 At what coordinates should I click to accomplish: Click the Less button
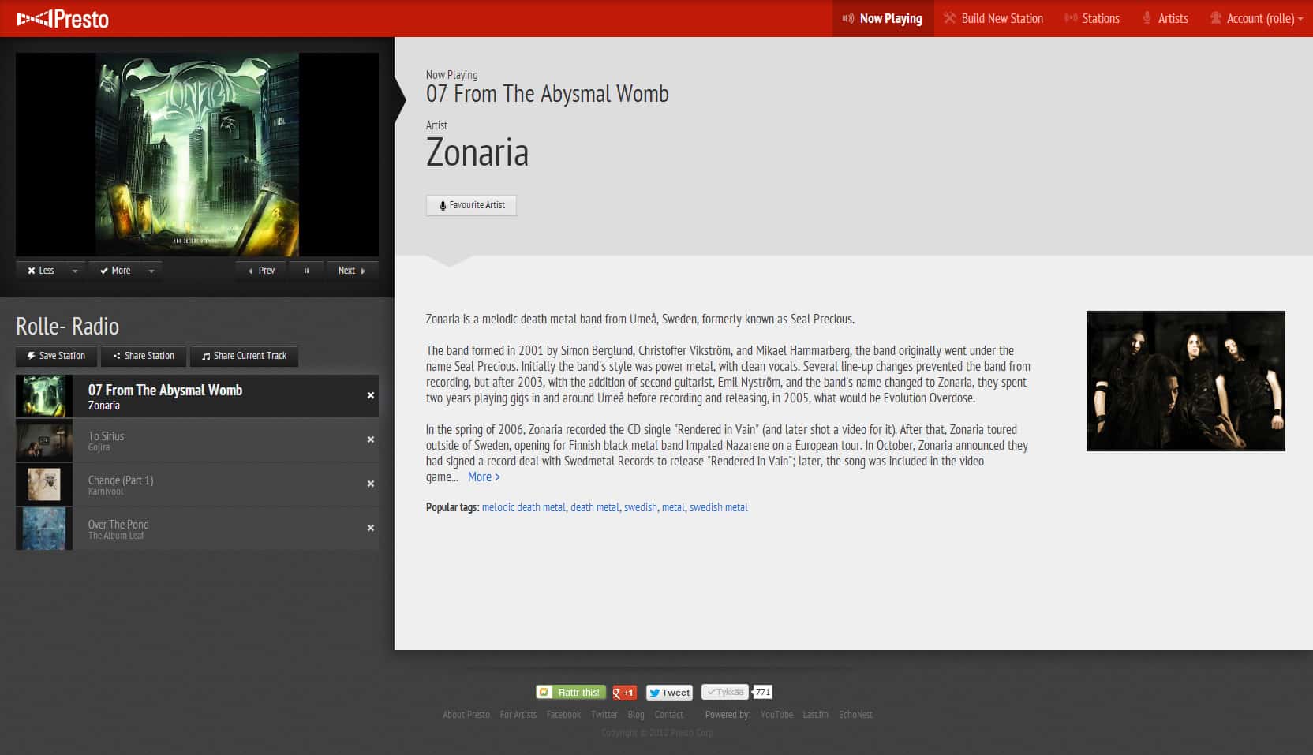click(x=40, y=271)
